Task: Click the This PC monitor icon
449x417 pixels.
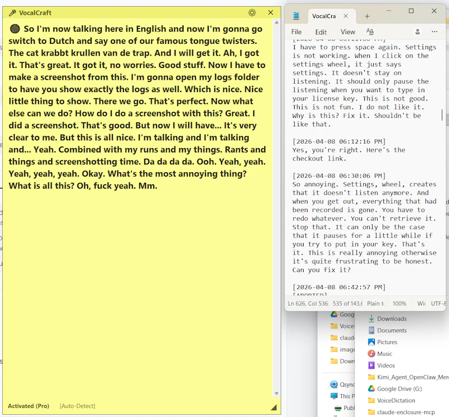Action: [x=334, y=396]
